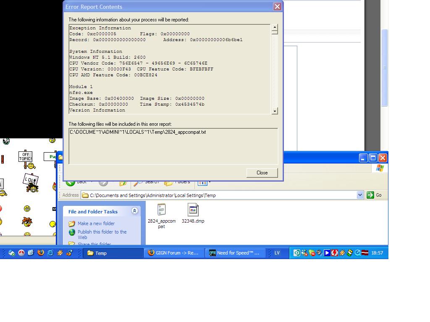Click the Latvian flag tray icon

(x=365, y=253)
